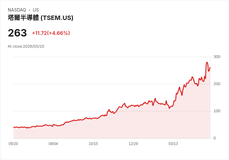Click the At close:2026/05/20 timestamp

click(x=26, y=46)
